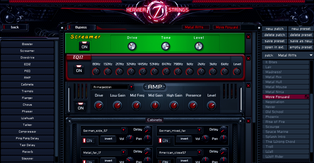The height and width of the screenshot is (163, 314).
Task: Select the Space Marine preset
Action: pyautogui.click(x=286, y=132)
